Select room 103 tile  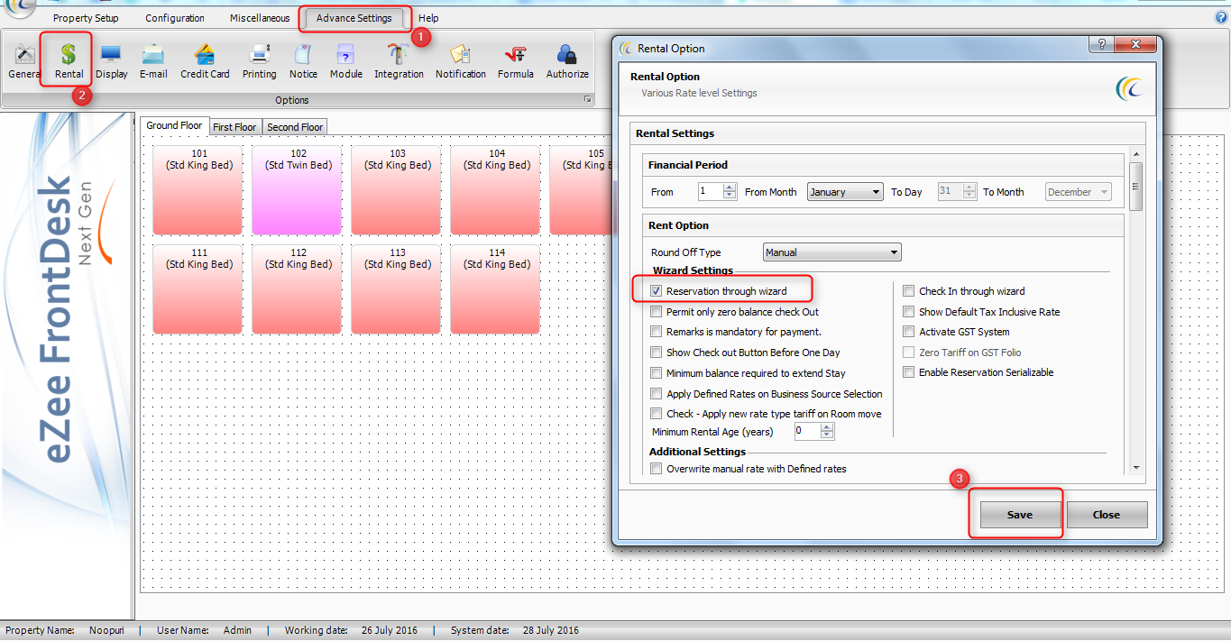[x=396, y=190]
